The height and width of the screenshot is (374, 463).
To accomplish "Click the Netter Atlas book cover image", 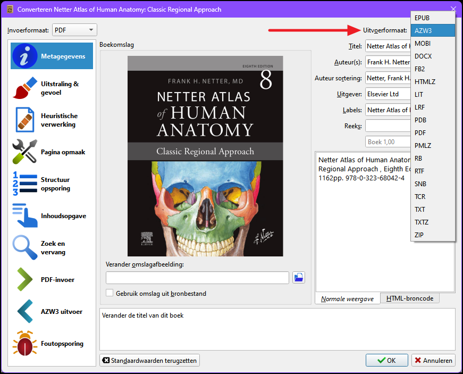I will pyautogui.click(x=205, y=156).
